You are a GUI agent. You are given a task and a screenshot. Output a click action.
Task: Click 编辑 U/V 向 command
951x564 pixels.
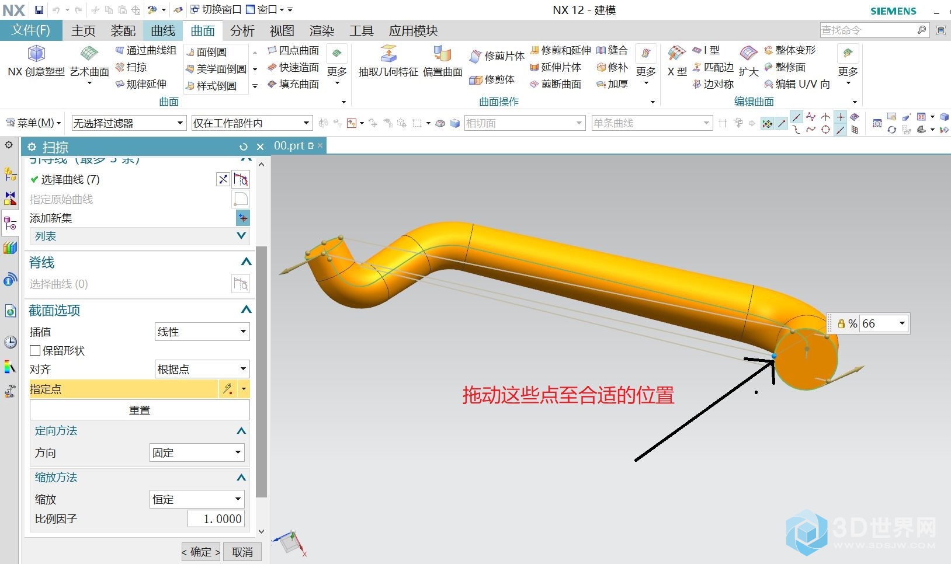click(797, 84)
